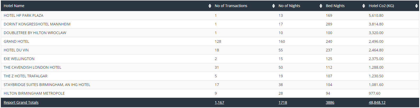Image resolution: width=420 pixels, height=108 pixels.
Task: Click the Hotel Co2 (KG) header label
Action: pos(381,6)
